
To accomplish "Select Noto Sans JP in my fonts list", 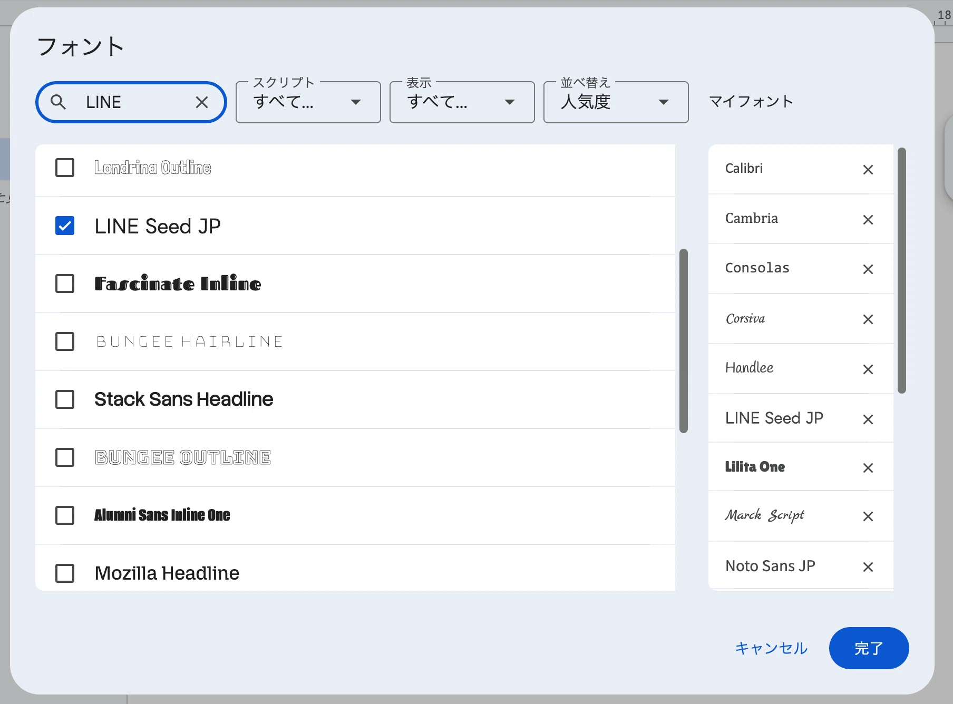I will click(x=770, y=566).
